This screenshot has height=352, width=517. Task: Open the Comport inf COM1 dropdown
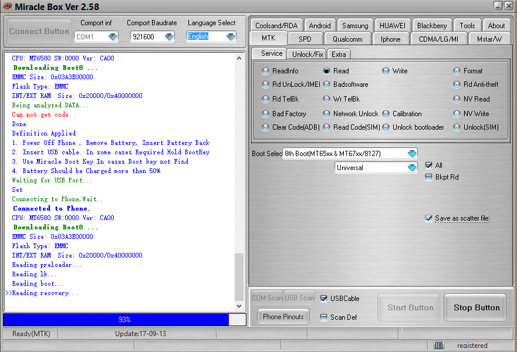click(x=113, y=36)
